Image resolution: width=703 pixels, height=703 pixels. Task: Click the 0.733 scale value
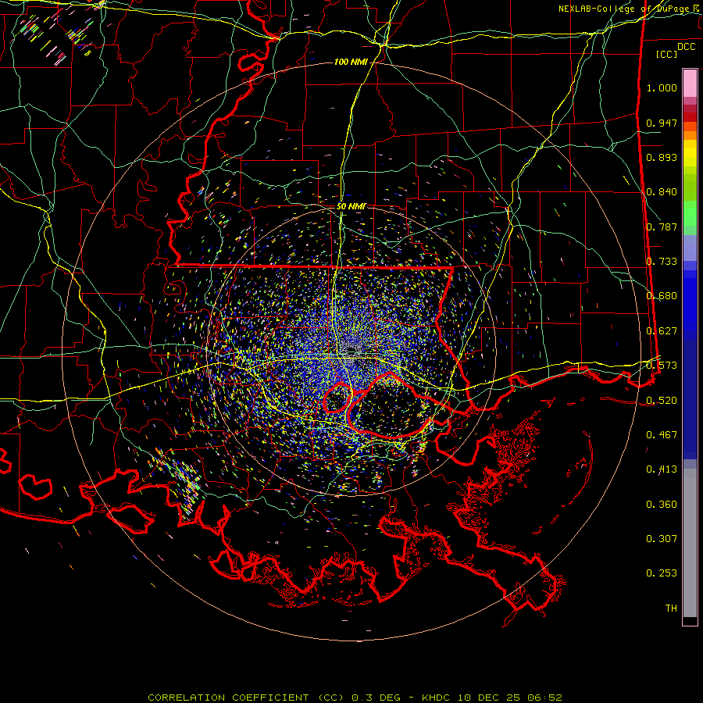coord(662,262)
